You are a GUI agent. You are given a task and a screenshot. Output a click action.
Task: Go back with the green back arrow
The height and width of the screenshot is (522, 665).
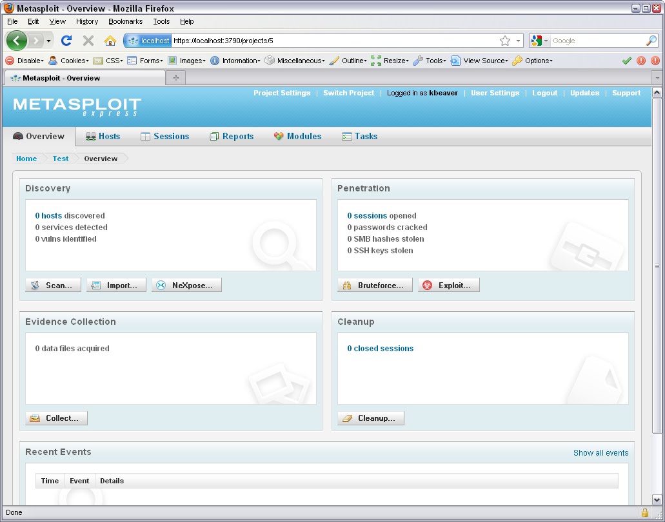pyautogui.click(x=16, y=41)
